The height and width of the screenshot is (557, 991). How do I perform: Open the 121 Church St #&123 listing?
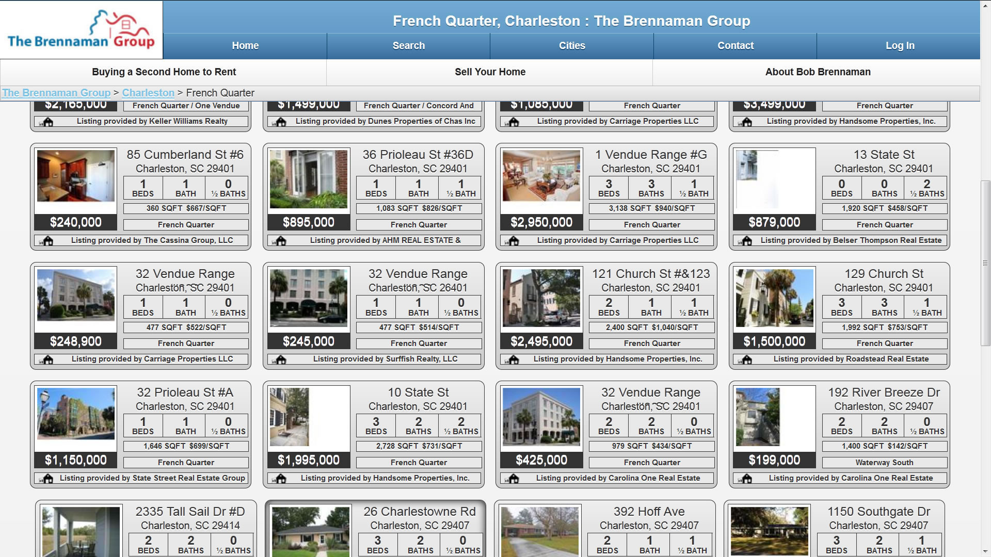pos(651,274)
